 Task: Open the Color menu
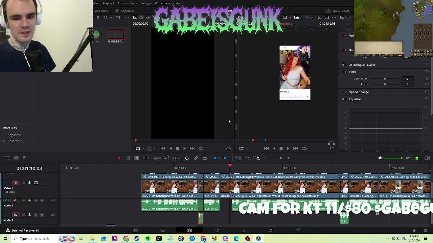pos(134,3)
